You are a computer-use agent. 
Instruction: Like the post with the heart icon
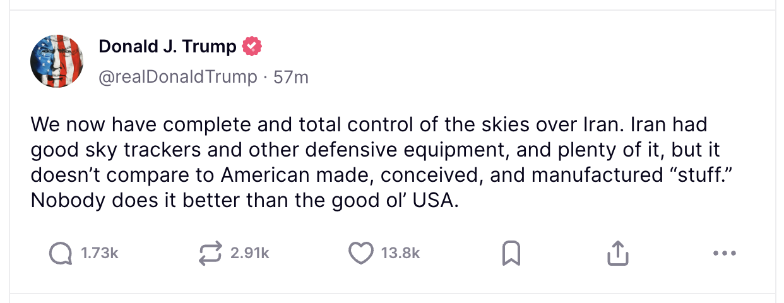pos(361,253)
